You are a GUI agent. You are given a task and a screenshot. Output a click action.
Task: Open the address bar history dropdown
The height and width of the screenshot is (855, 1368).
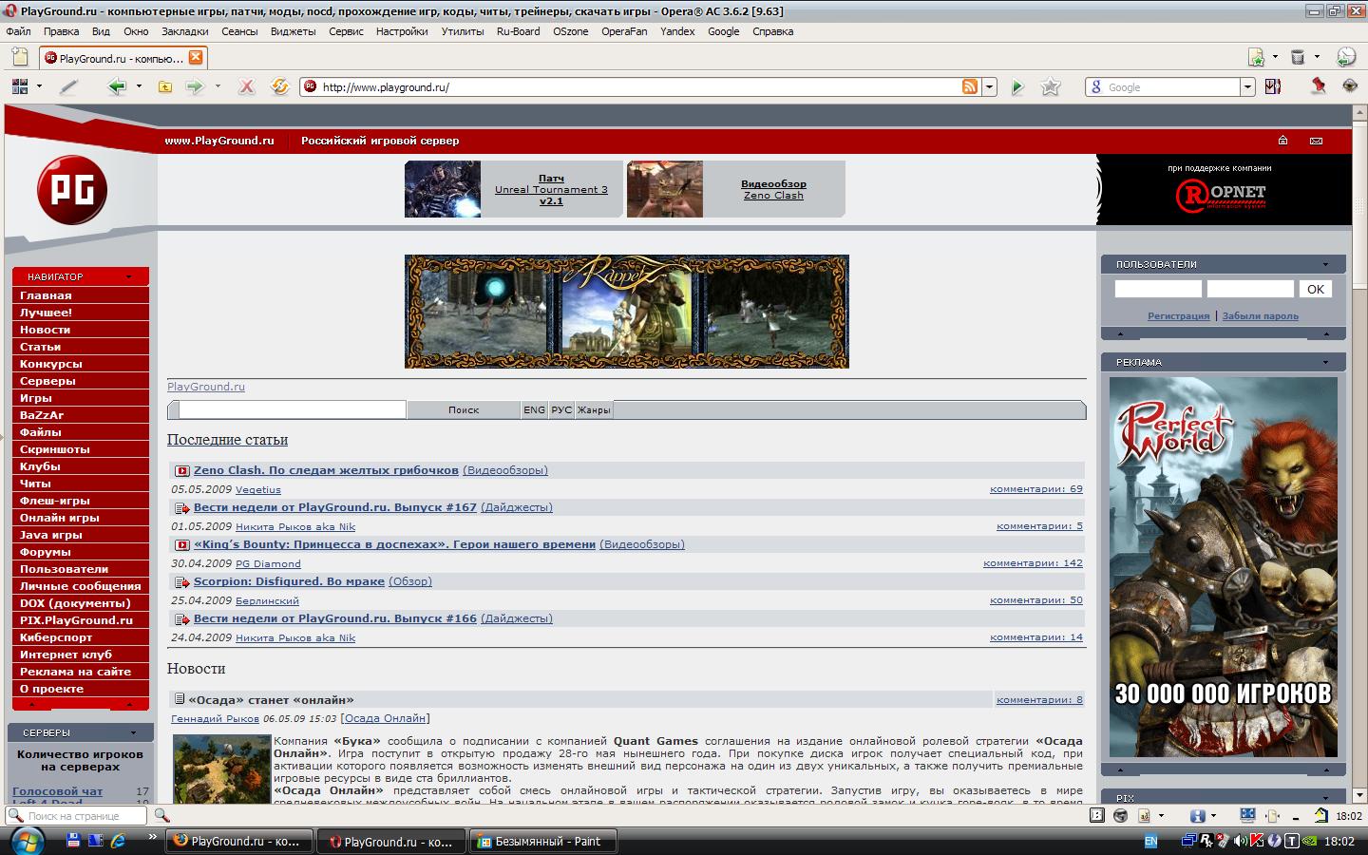click(989, 86)
